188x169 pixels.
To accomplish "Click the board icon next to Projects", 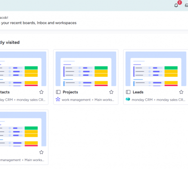I will coord(58,92).
